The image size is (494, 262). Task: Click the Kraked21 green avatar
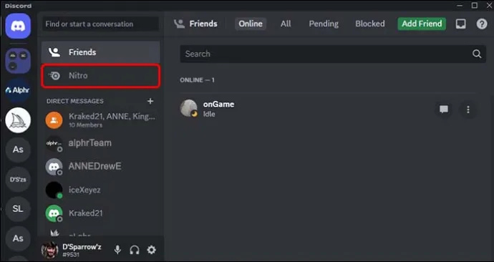[54, 213]
